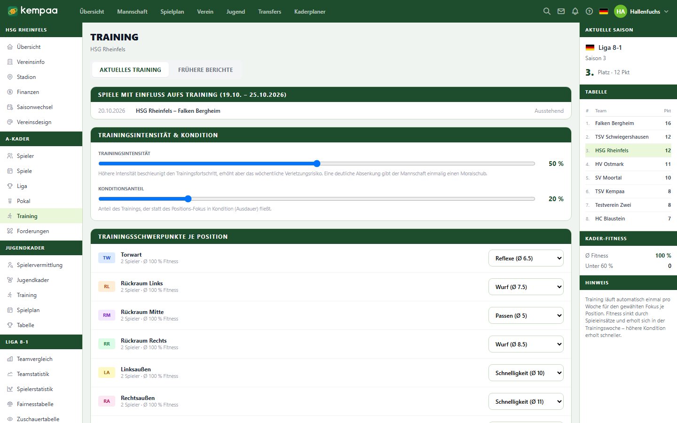
Task: Switch to the Frühere Berichte tab
Action: [x=205, y=70]
